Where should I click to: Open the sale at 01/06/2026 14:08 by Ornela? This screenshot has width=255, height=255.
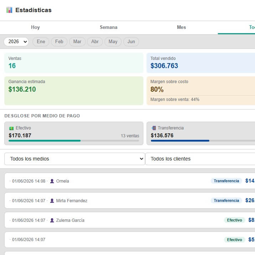(130, 181)
